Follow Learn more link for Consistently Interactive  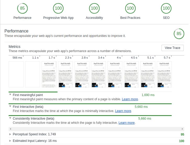coord(126,123)
